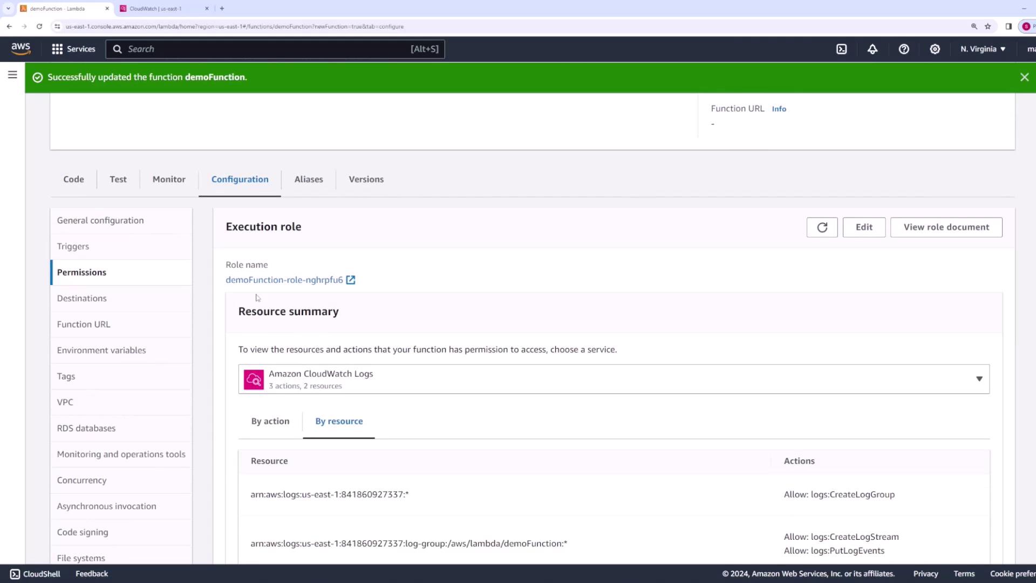1036x583 pixels.
Task: Open the left navigation hamburger menu
Action: tap(12, 75)
